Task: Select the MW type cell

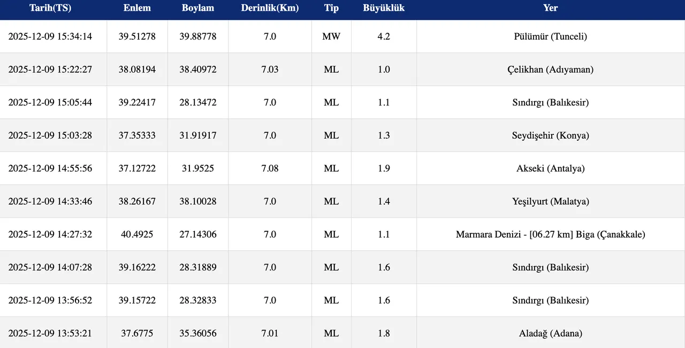Action: 331,36
